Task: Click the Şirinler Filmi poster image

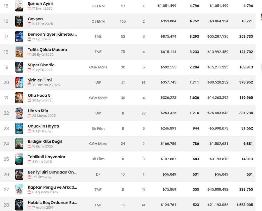Action: [19, 82]
